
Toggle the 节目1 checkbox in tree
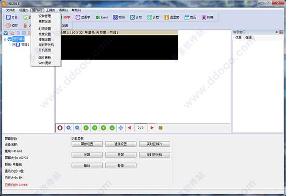pyautogui.click(x=14, y=44)
